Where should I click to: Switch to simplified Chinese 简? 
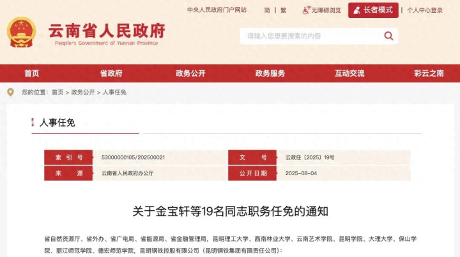(267, 10)
